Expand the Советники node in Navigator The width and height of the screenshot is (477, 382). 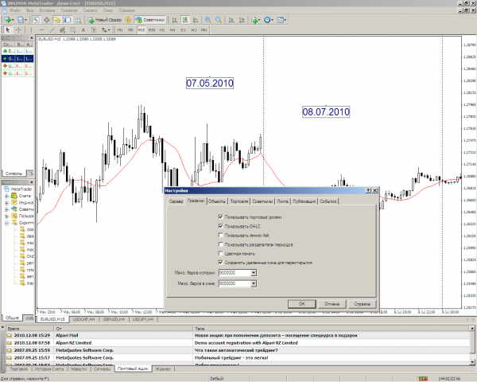(6, 209)
